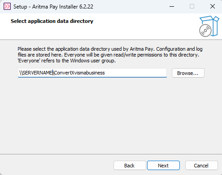Image resolution: width=222 pixels, height=175 pixels.
Task: Go Back to the previous setup step
Action: click(130, 166)
